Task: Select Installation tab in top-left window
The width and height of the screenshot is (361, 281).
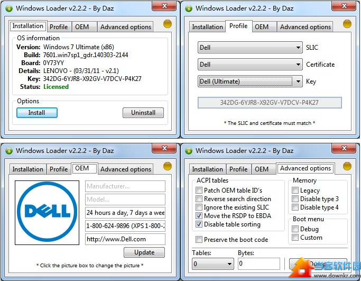Action: coord(28,26)
